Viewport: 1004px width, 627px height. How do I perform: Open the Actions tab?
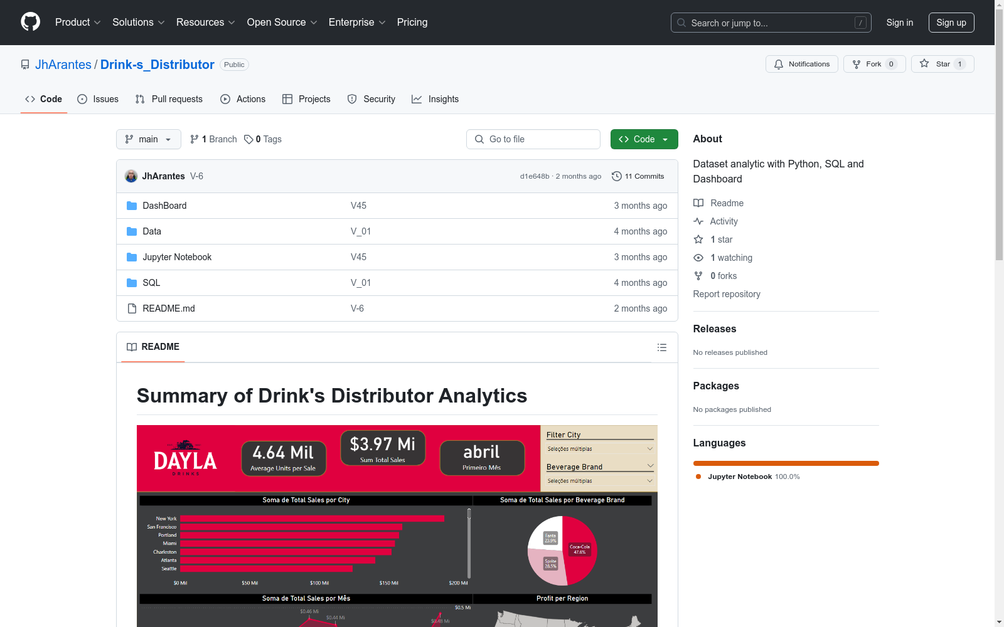pos(243,99)
